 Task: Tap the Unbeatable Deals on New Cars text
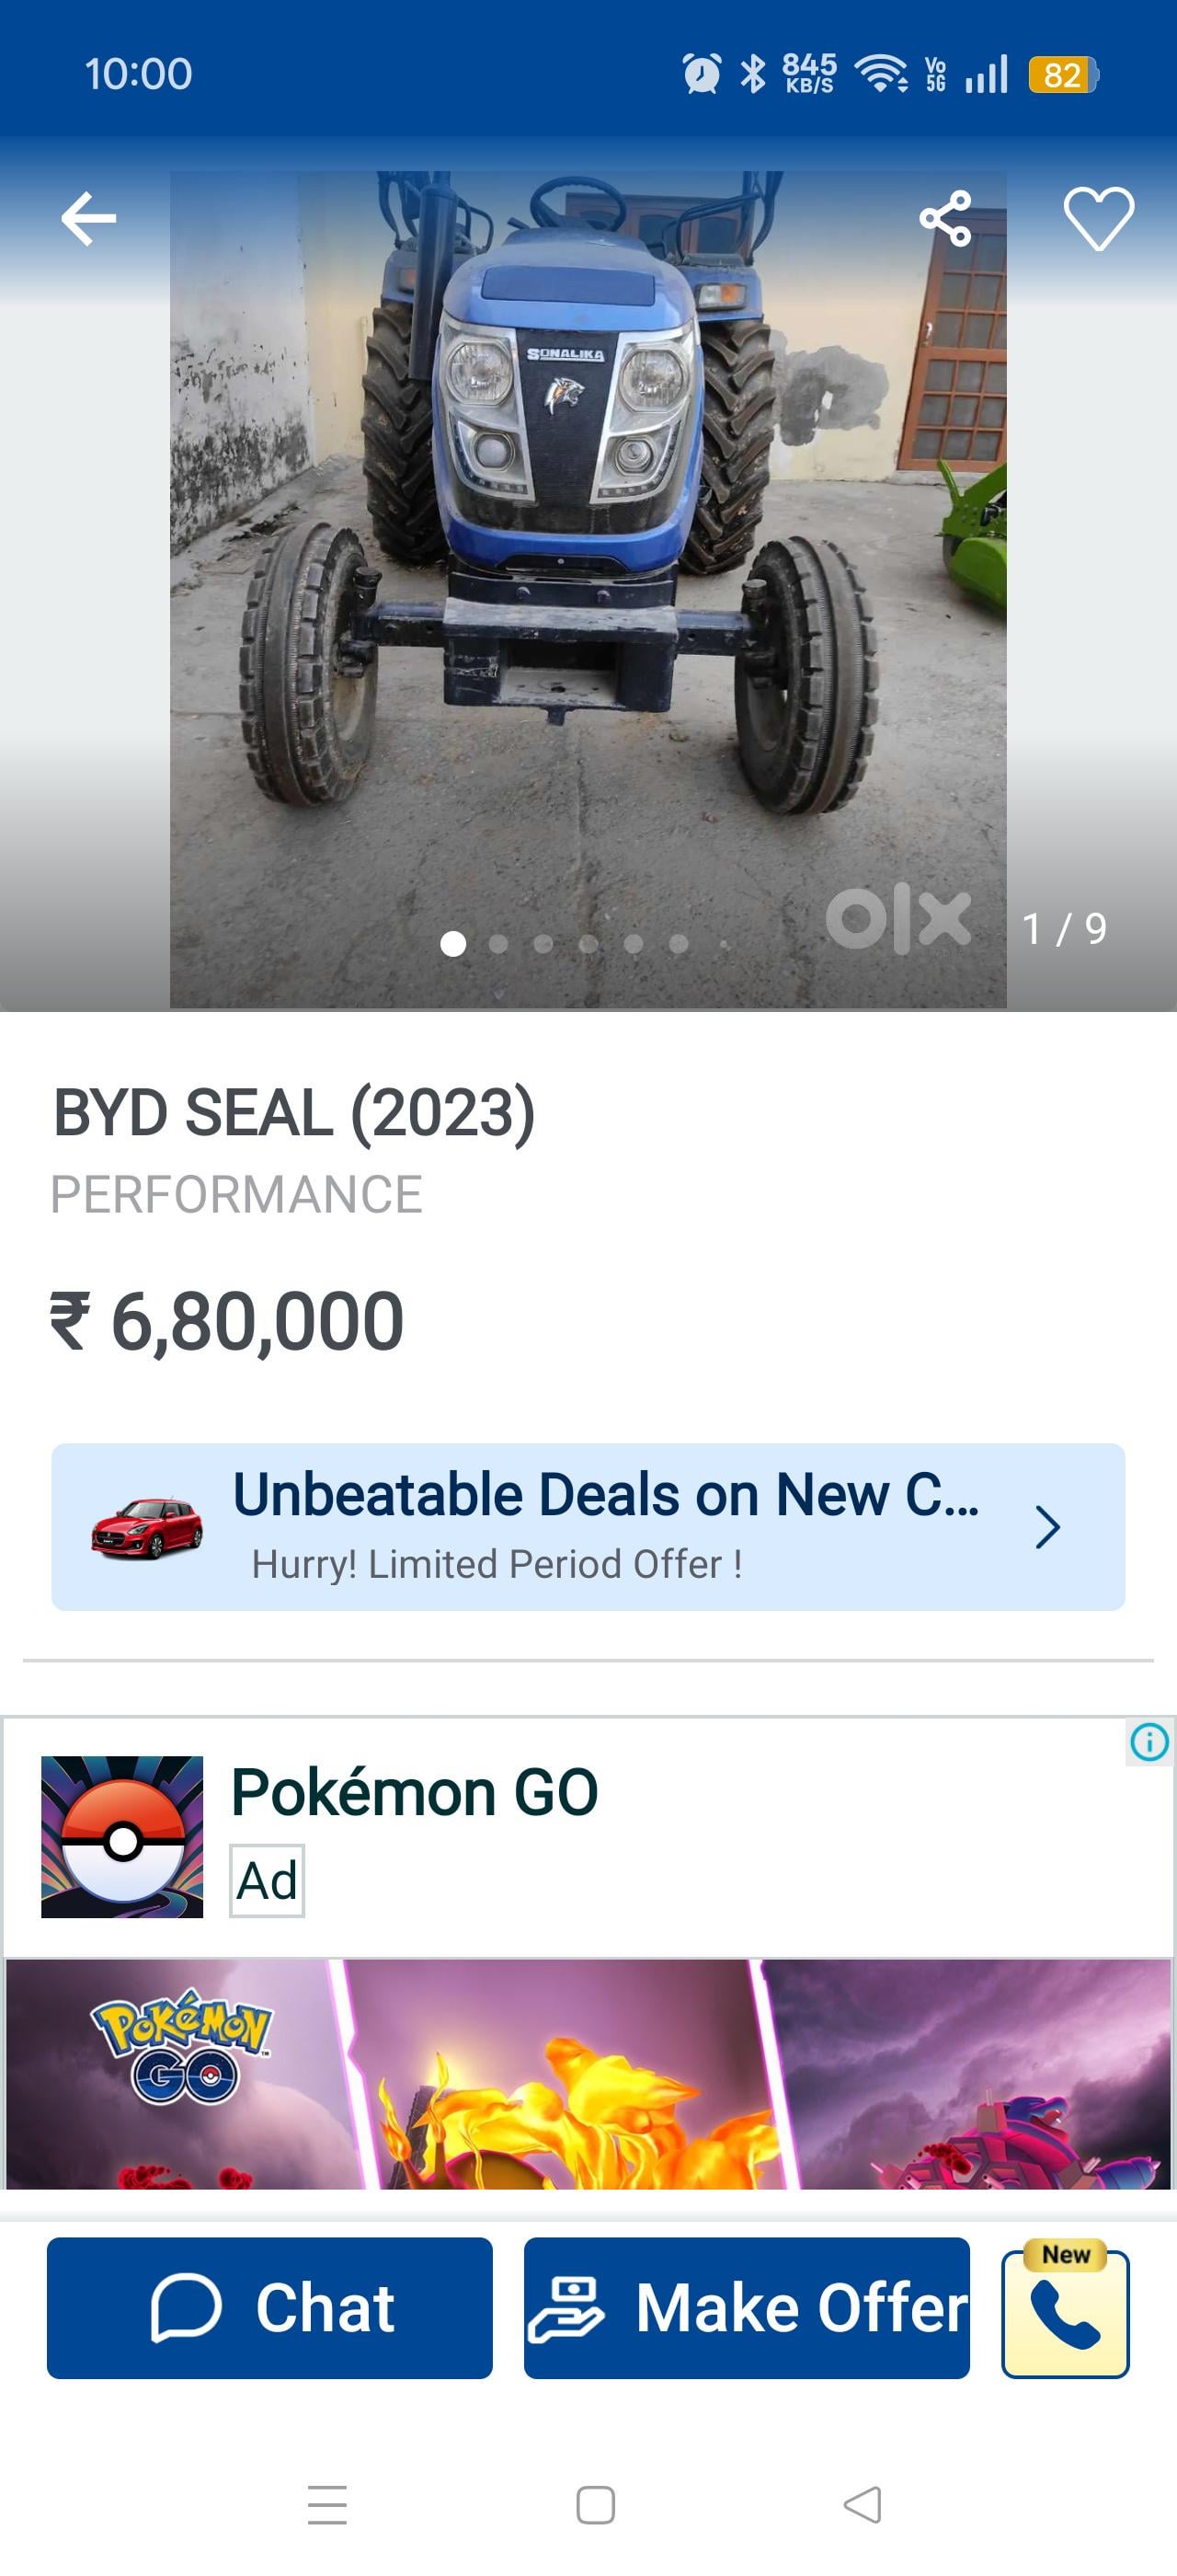click(x=605, y=1495)
